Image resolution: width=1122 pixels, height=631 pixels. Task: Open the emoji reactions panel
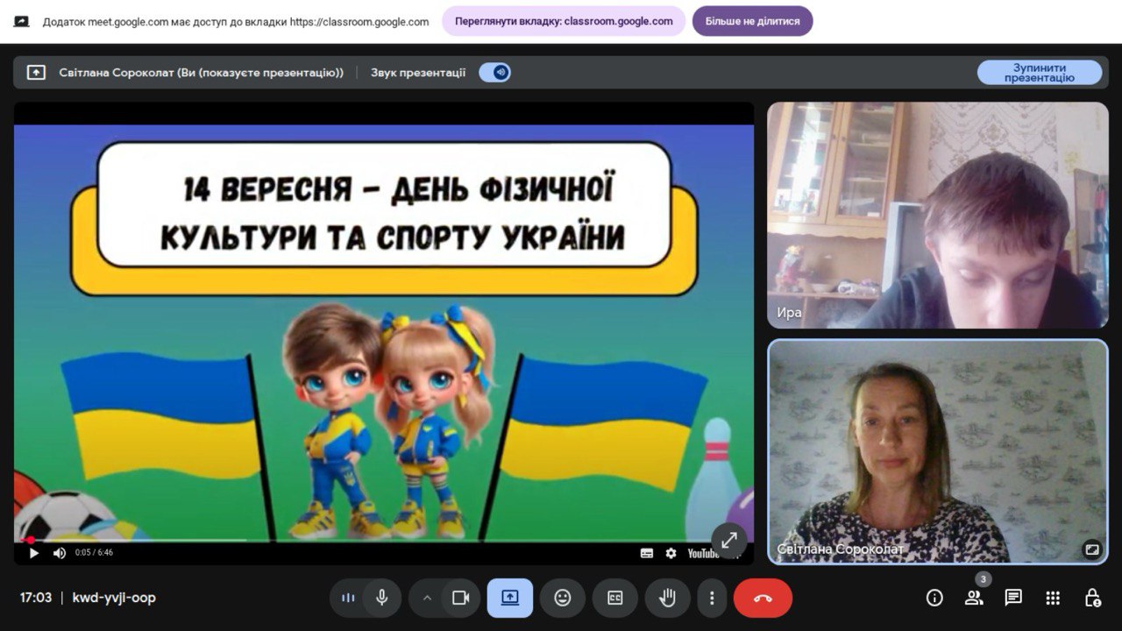[x=563, y=598]
